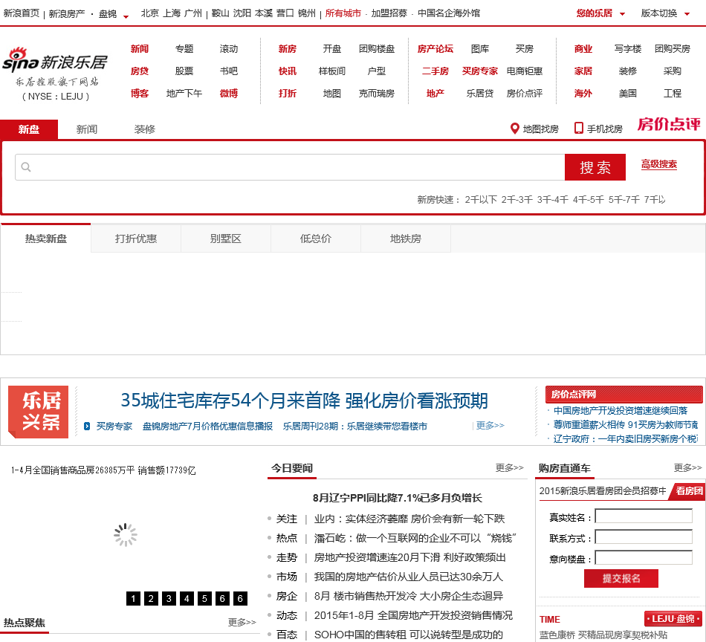Click the map pin icon for 地图找房

pos(515,129)
